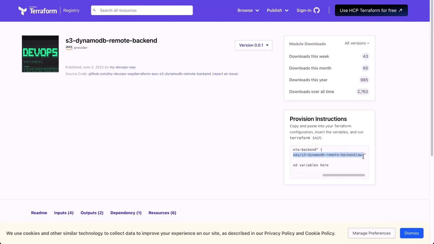The height and width of the screenshot is (244, 434).
Task: Click the Search all resources field
Action: pos(142,10)
